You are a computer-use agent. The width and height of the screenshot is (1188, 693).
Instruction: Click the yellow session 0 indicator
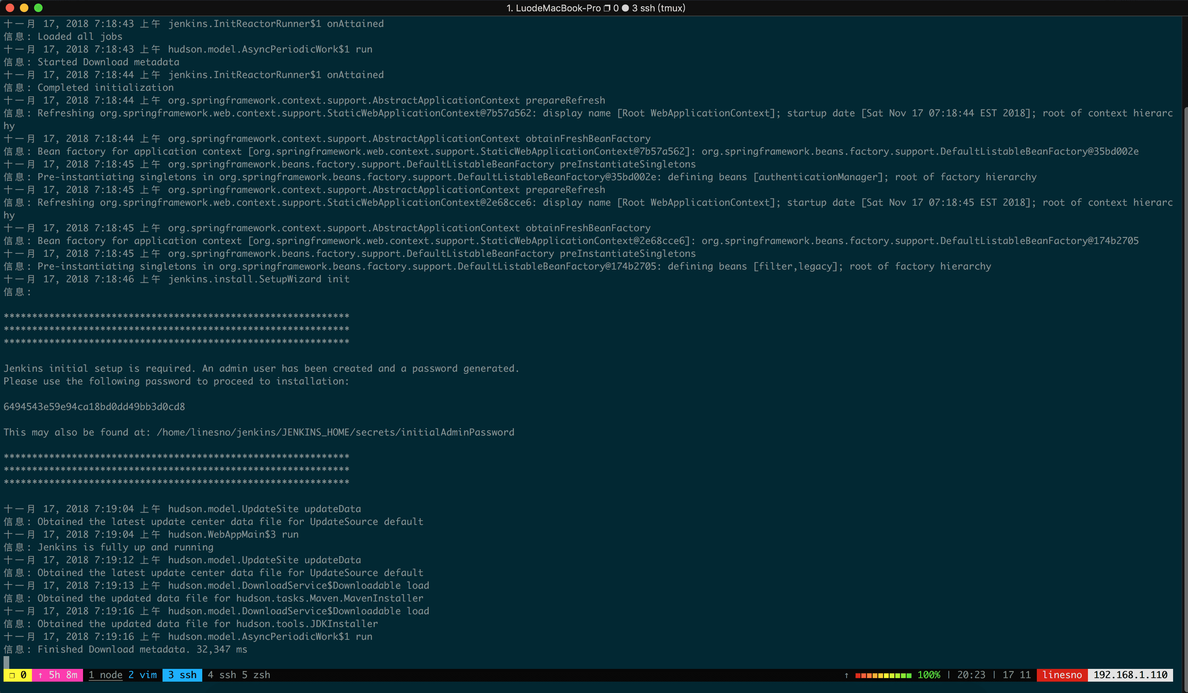tap(17, 675)
